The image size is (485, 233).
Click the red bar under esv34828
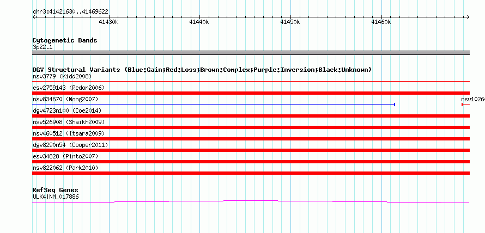251,162
